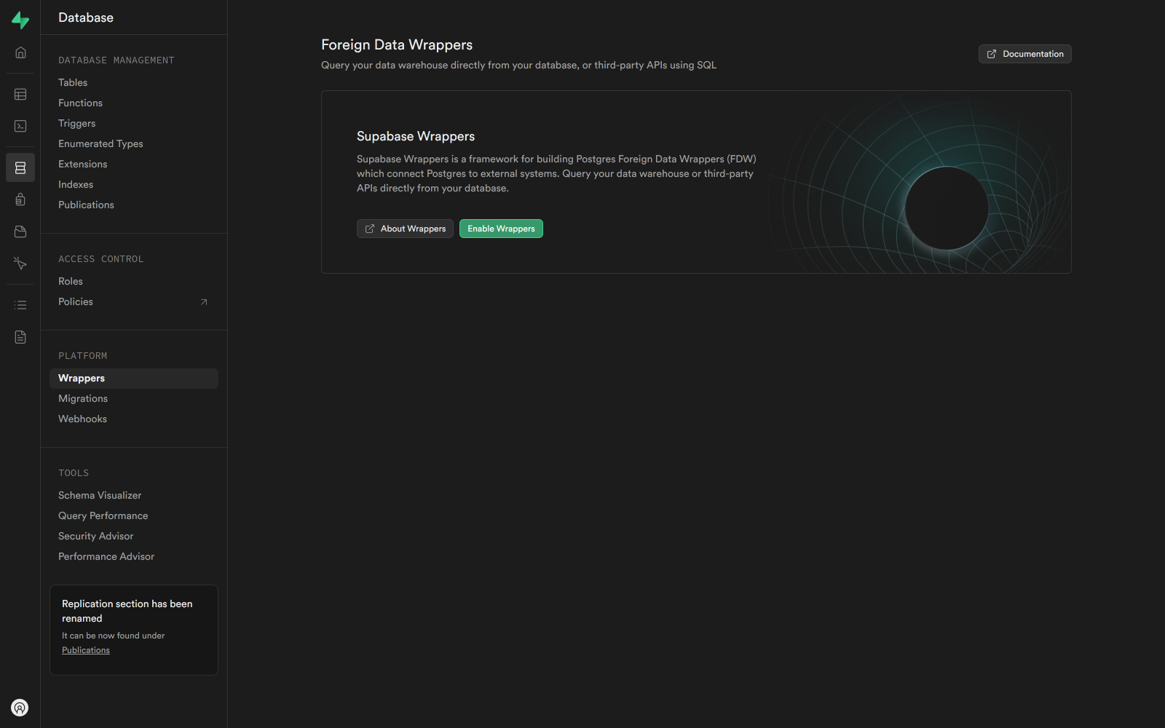
Task: Open the Authentication lock icon
Action: (x=20, y=199)
